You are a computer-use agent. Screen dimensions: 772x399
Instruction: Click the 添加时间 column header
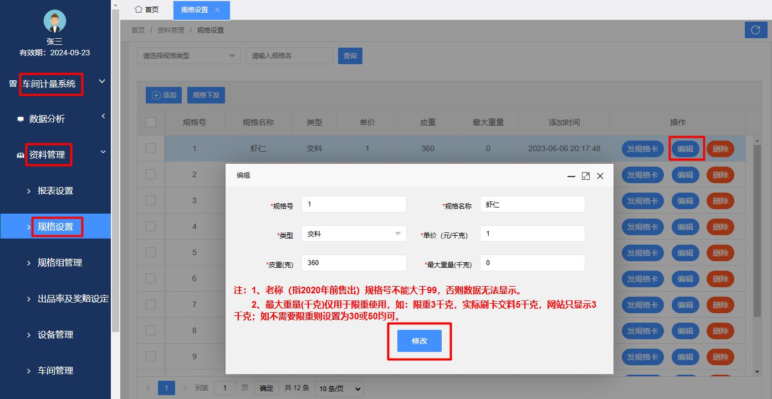pyautogui.click(x=564, y=122)
